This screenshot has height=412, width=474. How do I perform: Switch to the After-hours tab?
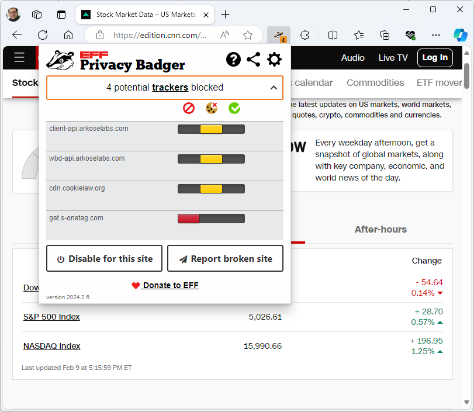[380, 230]
